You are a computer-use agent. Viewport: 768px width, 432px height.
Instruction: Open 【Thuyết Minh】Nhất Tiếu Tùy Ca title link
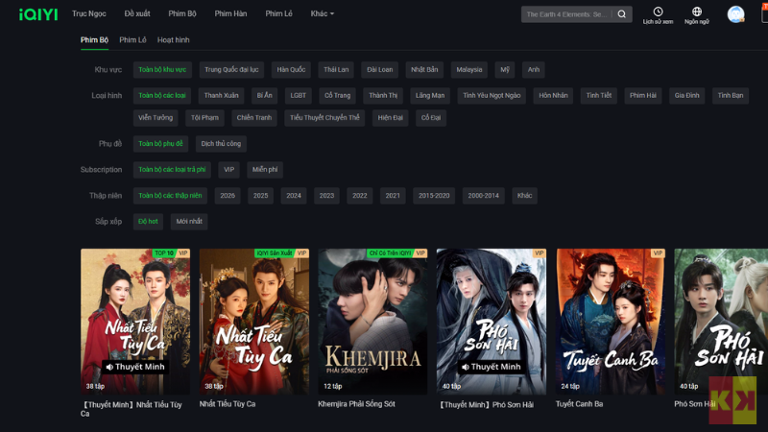[132, 409]
